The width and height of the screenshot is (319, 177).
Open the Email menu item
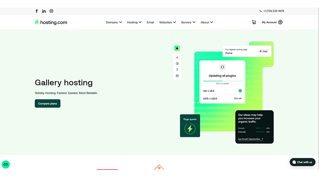(150, 22)
